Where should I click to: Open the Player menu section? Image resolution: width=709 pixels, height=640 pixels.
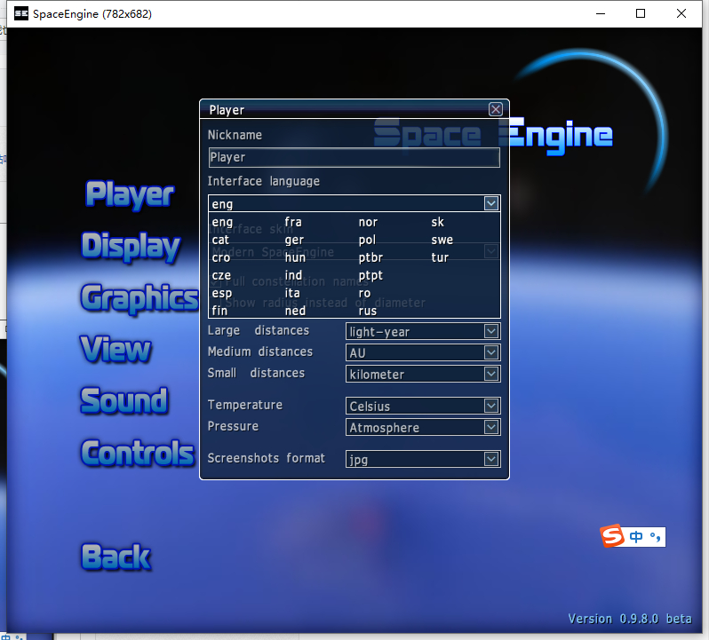coord(130,194)
